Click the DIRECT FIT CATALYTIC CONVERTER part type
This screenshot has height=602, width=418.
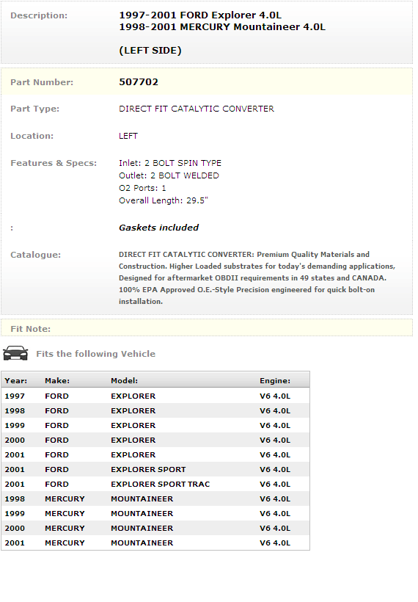pos(197,109)
